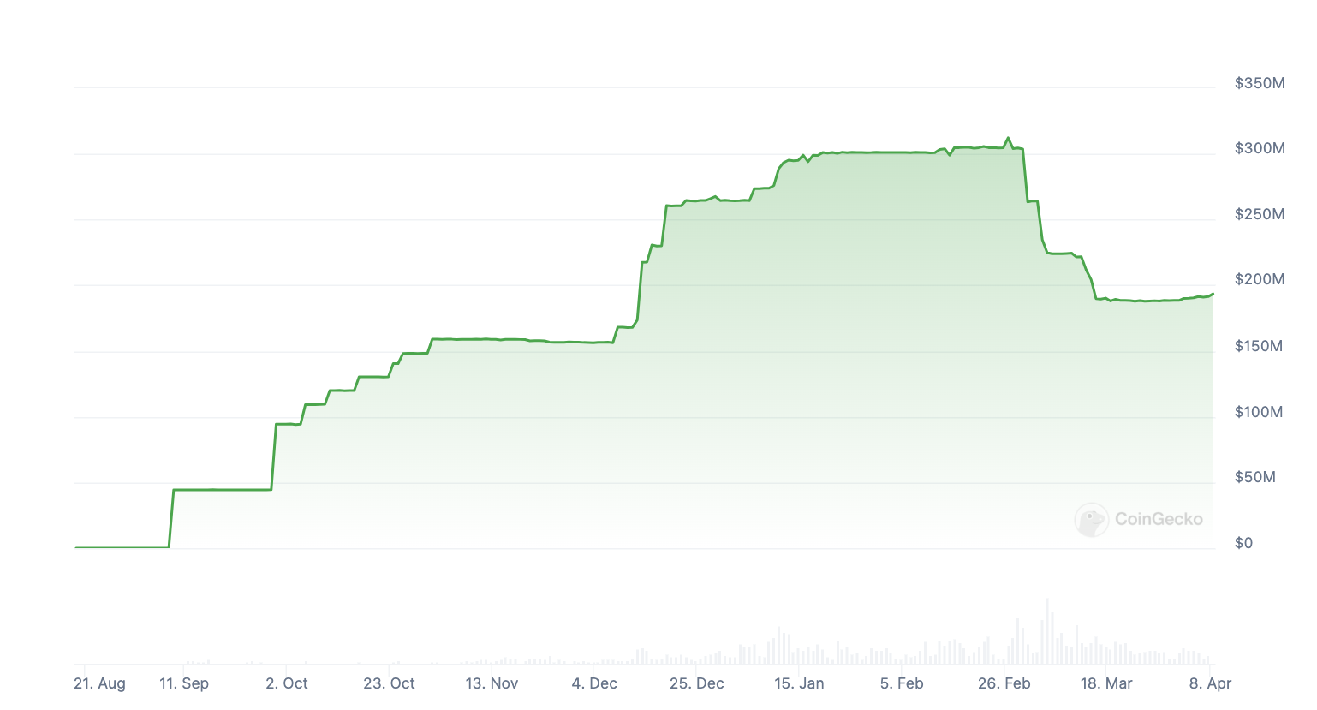Click the $150M y-axis label

coord(1259,346)
